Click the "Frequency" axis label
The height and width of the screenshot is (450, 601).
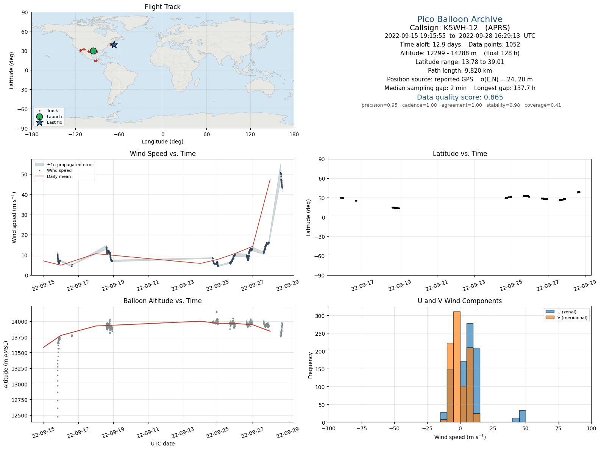[311, 365]
